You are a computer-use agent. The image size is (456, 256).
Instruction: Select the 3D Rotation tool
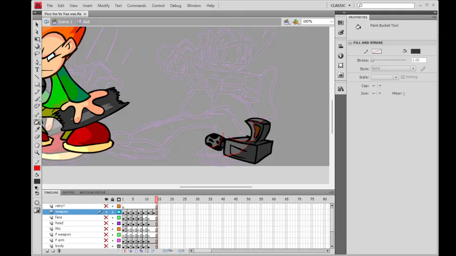(37, 46)
